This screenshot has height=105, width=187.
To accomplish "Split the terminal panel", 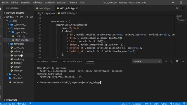I will click(x=172, y=61).
